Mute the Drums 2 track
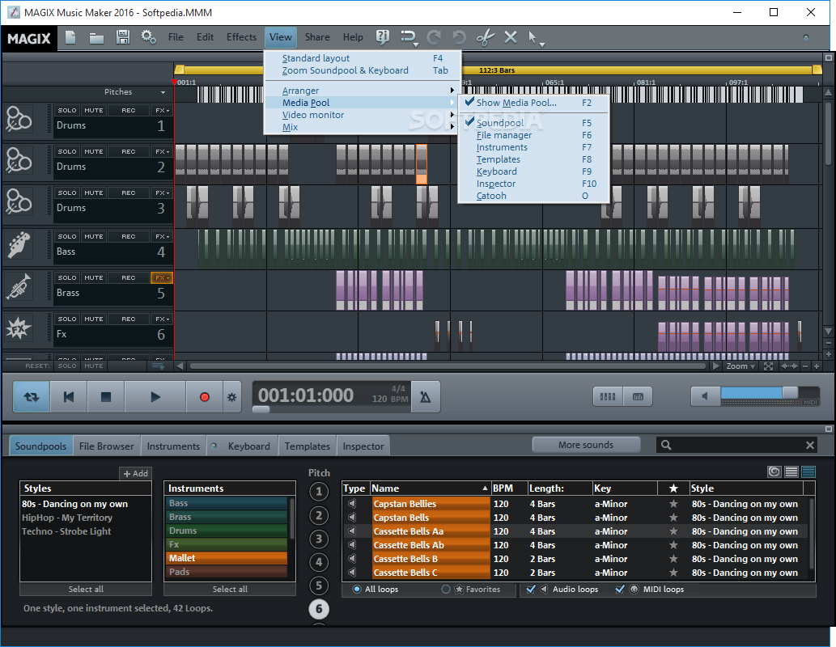This screenshot has height=647, width=836. (94, 151)
